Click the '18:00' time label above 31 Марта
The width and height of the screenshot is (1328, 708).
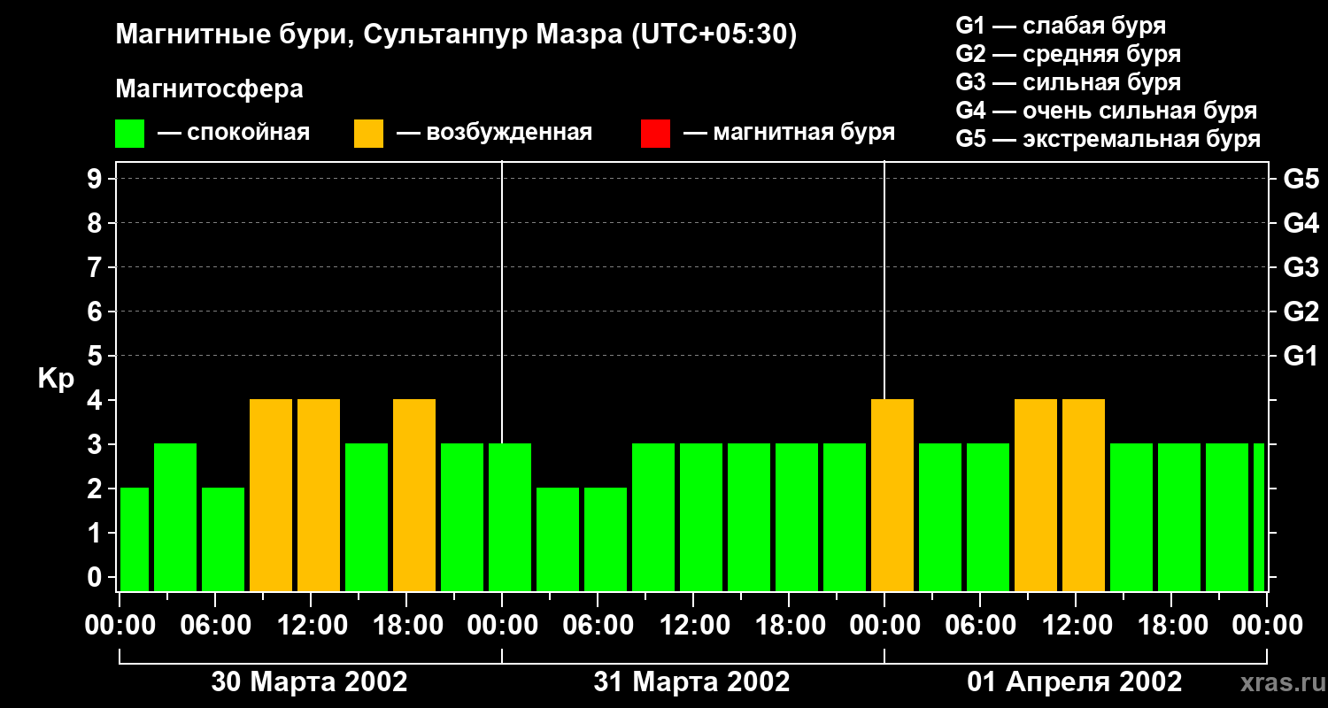point(789,625)
